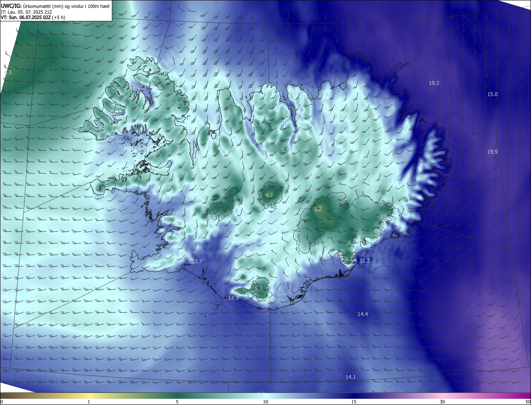The height and width of the screenshot is (405, 531).
Task: Click the 5.3 value label on the glacier
Action: 258,288
